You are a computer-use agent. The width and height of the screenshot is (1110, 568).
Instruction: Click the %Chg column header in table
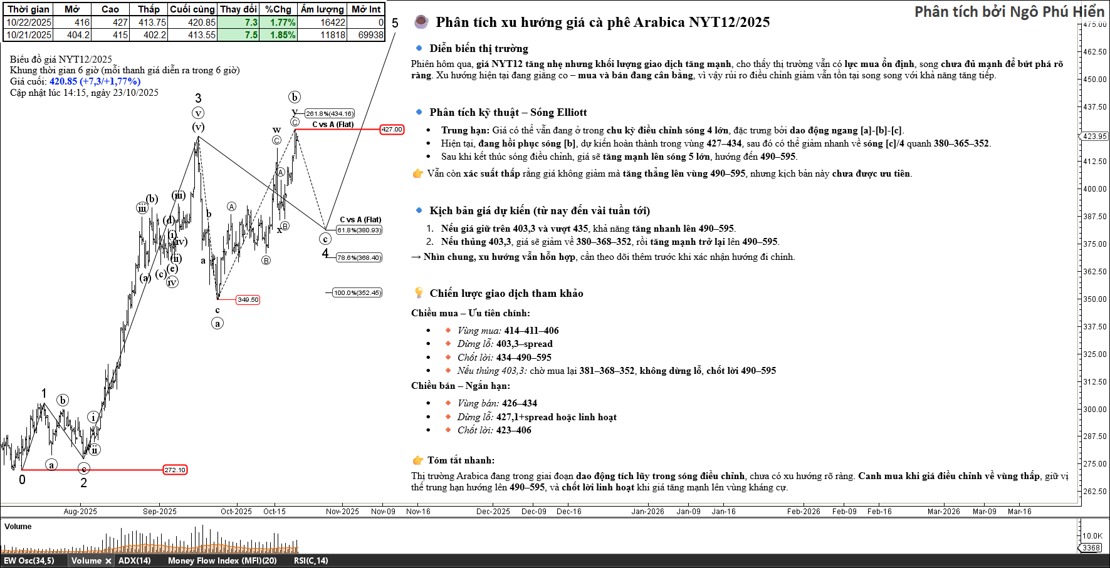coord(278,9)
